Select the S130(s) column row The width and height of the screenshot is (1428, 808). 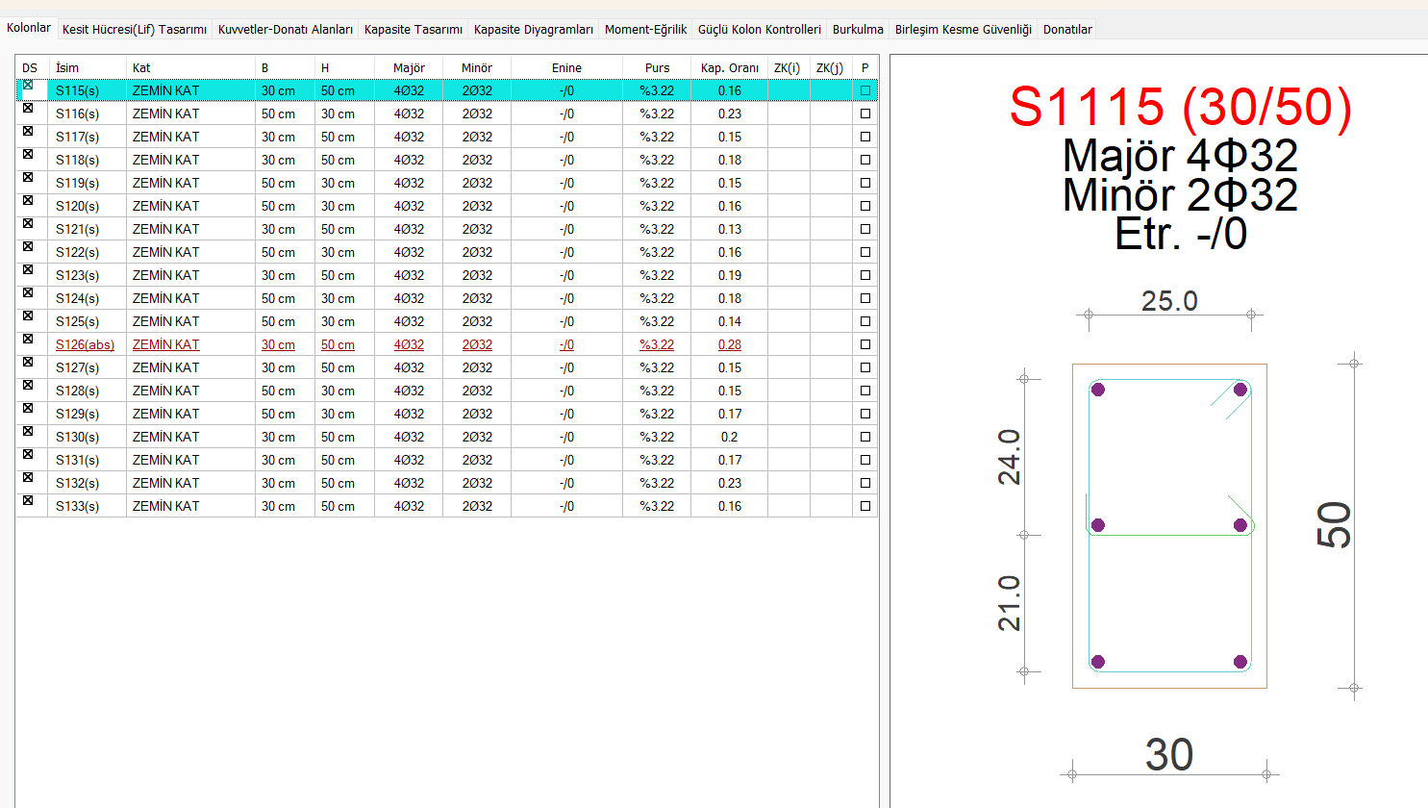pyautogui.click(x=77, y=437)
